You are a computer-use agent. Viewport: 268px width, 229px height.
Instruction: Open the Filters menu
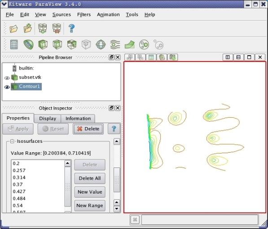tap(84, 14)
